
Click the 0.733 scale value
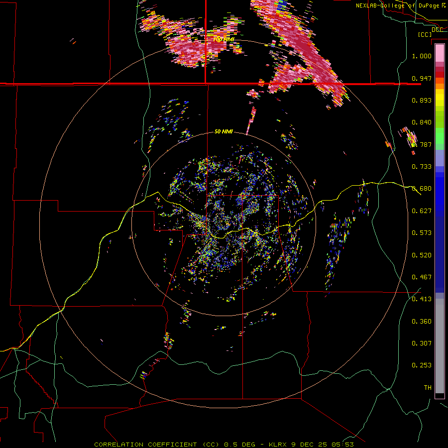422,167
